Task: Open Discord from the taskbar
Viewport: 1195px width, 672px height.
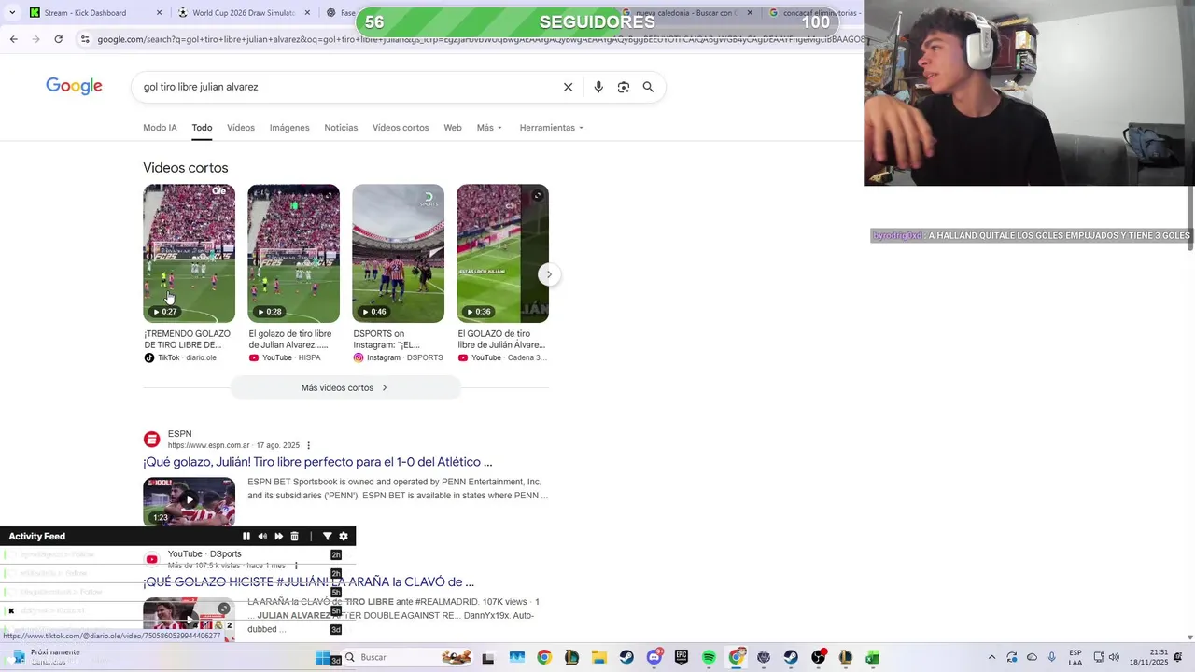Action: 654,657
